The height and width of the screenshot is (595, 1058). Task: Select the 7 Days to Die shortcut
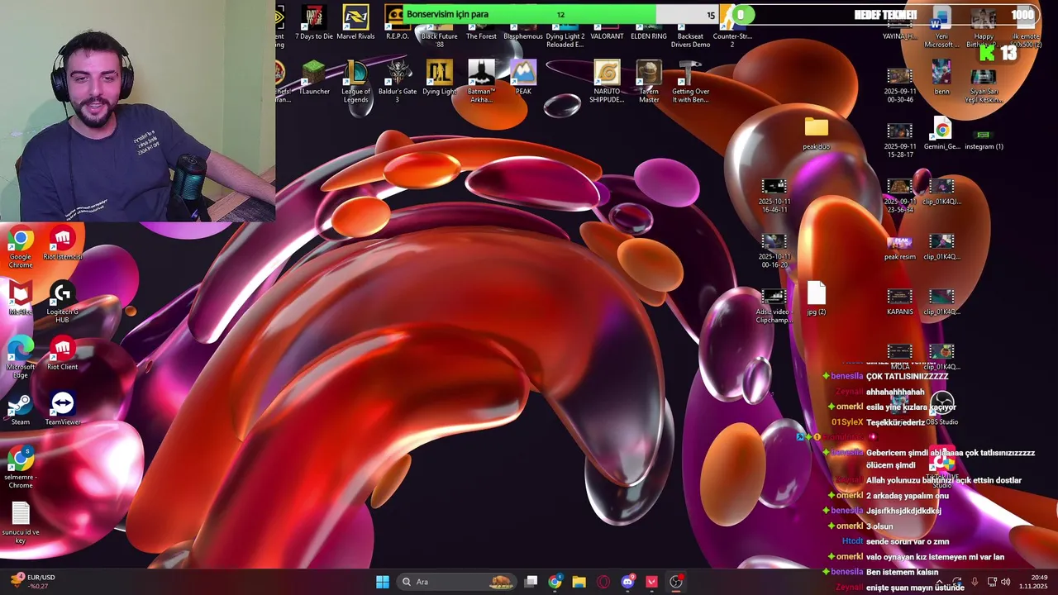coord(314,23)
